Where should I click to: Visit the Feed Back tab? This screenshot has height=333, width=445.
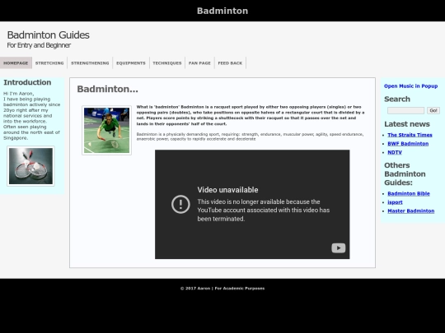230,62
